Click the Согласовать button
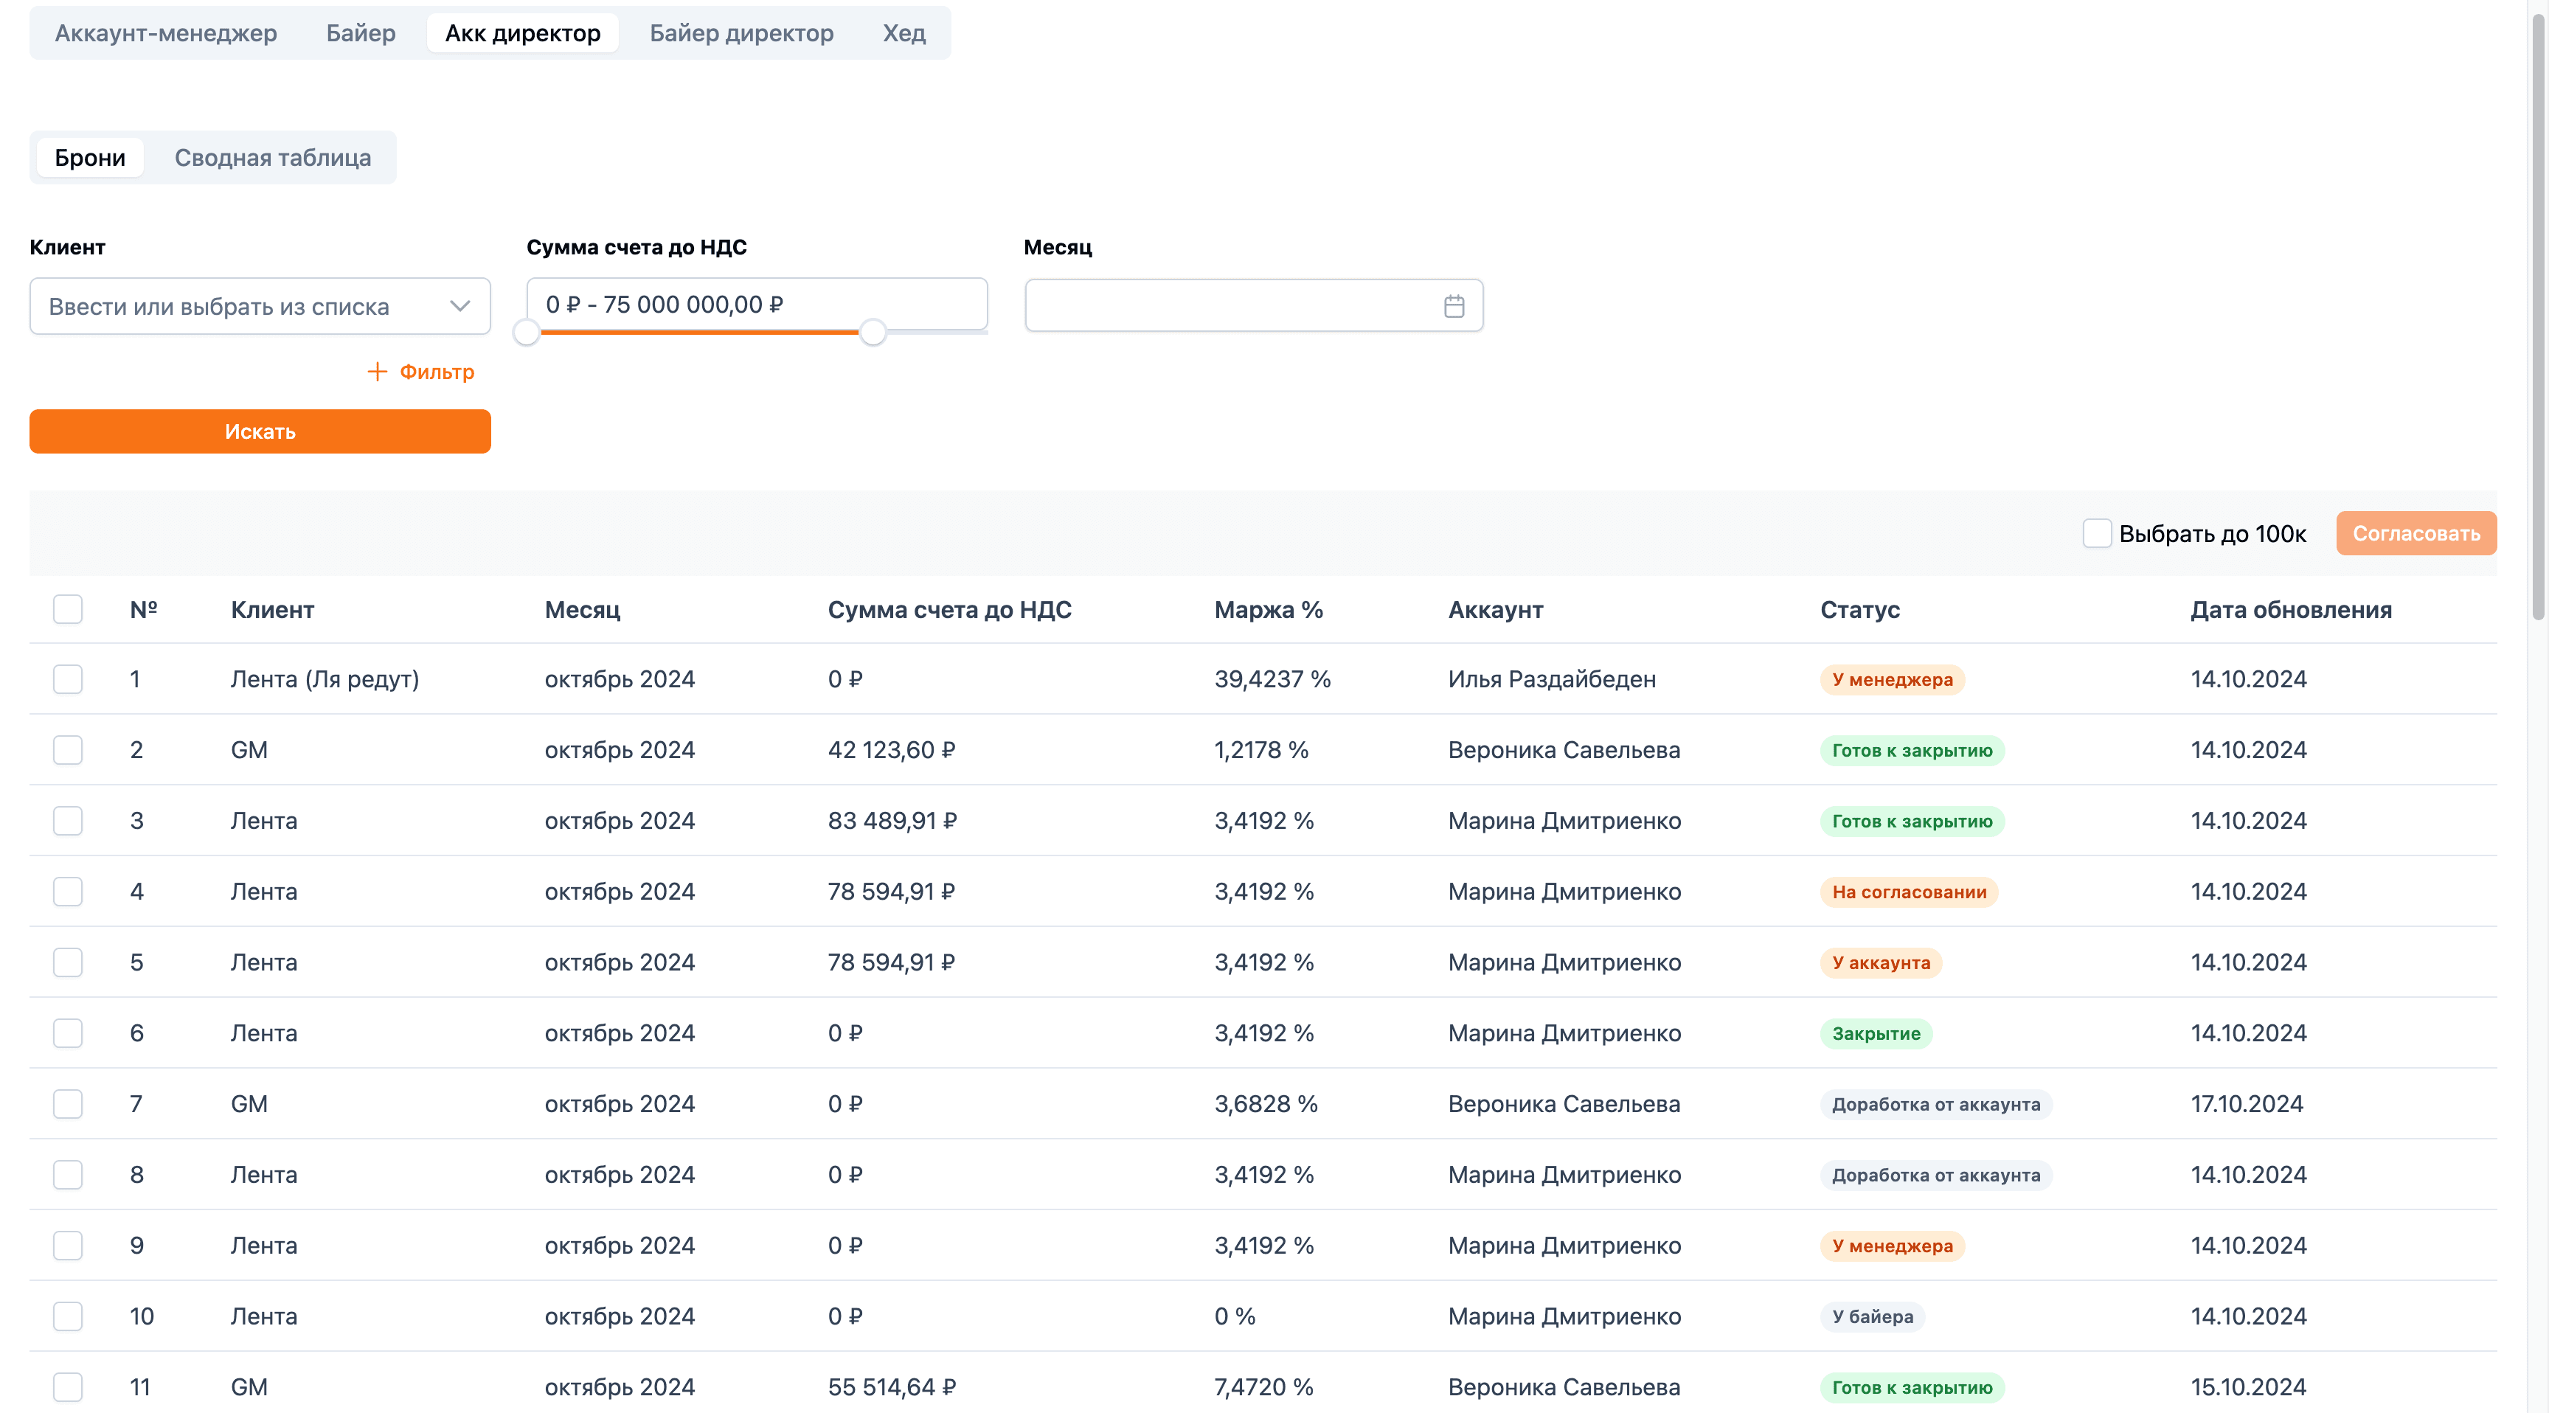The image size is (2549, 1413). [2416, 533]
